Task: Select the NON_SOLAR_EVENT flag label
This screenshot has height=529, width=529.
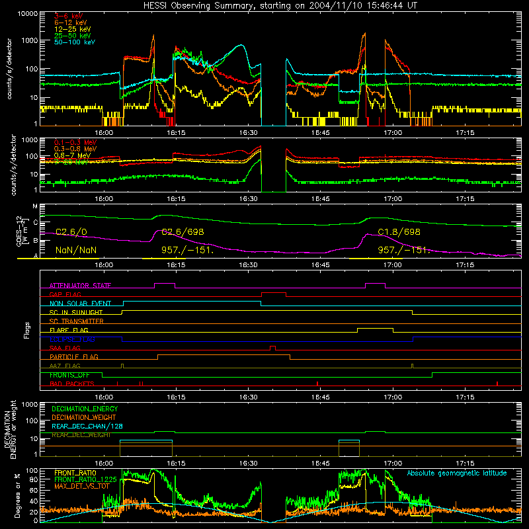Action: pyautogui.click(x=80, y=304)
